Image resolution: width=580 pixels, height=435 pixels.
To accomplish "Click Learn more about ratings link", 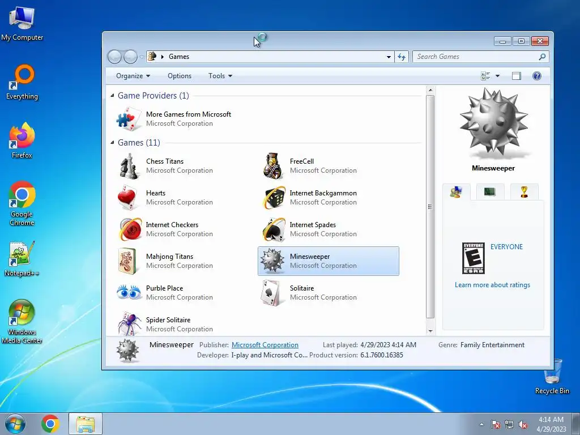I will click(492, 285).
